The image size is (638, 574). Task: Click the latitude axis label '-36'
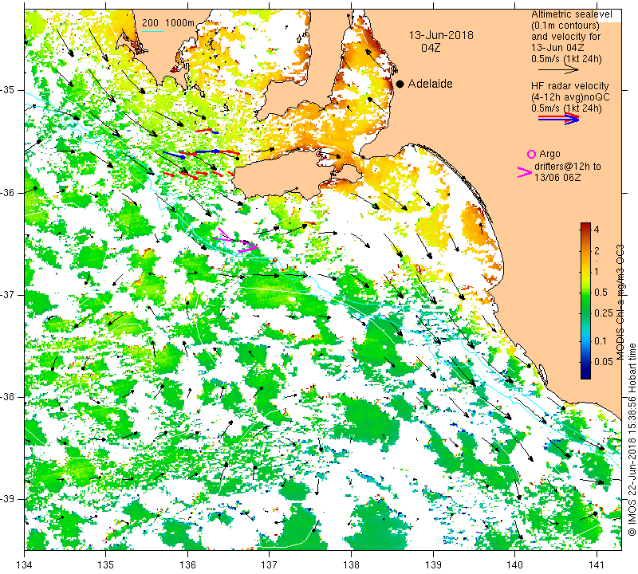pos(7,192)
